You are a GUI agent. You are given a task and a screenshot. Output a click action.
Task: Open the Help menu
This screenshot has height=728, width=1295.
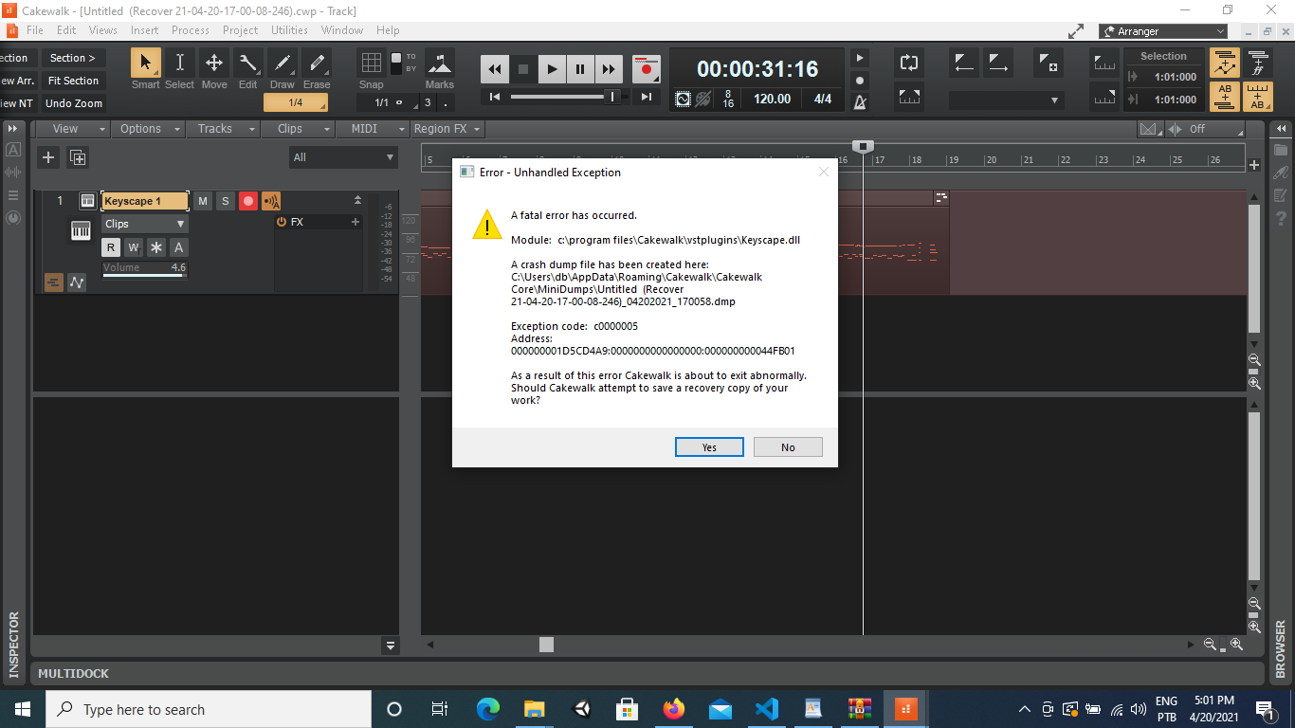tap(388, 30)
